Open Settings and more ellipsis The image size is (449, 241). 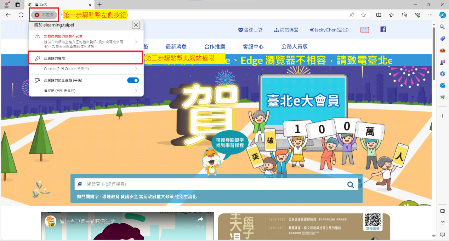coord(430,15)
